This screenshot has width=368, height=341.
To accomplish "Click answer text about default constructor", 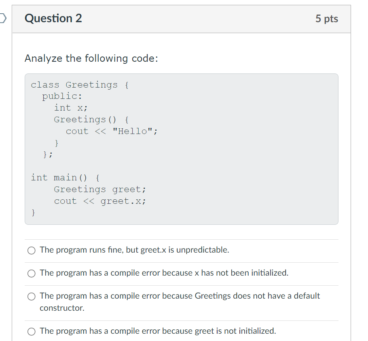I will [180, 302].
